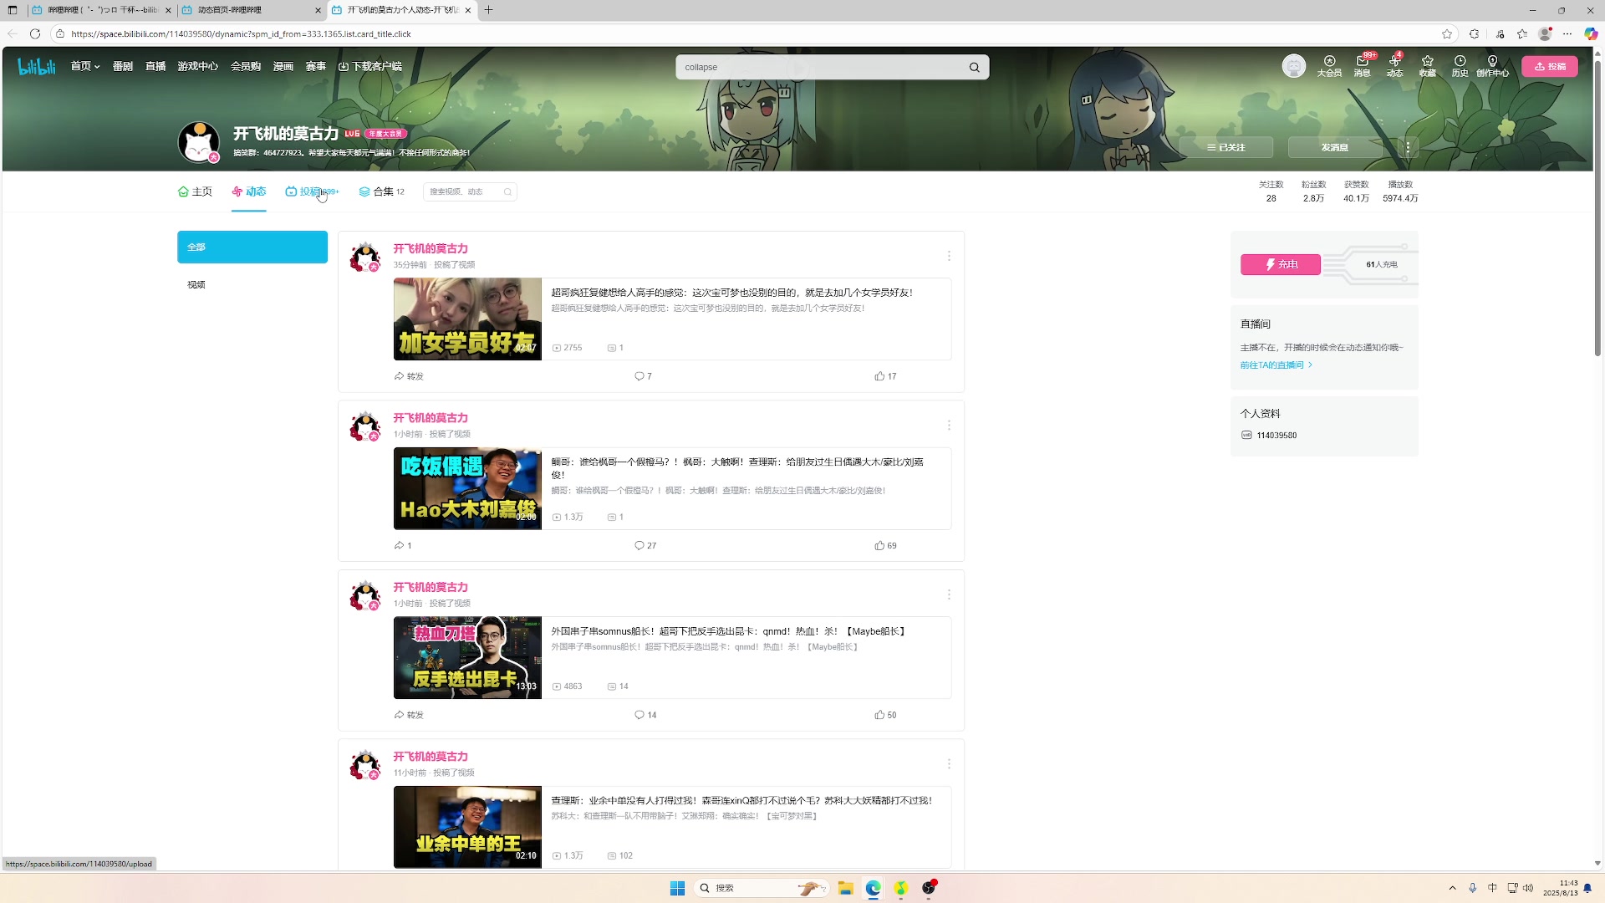The width and height of the screenshot is (1605, 903).
Task: Click the taskbar 搜索 search box
Action: 761,888
